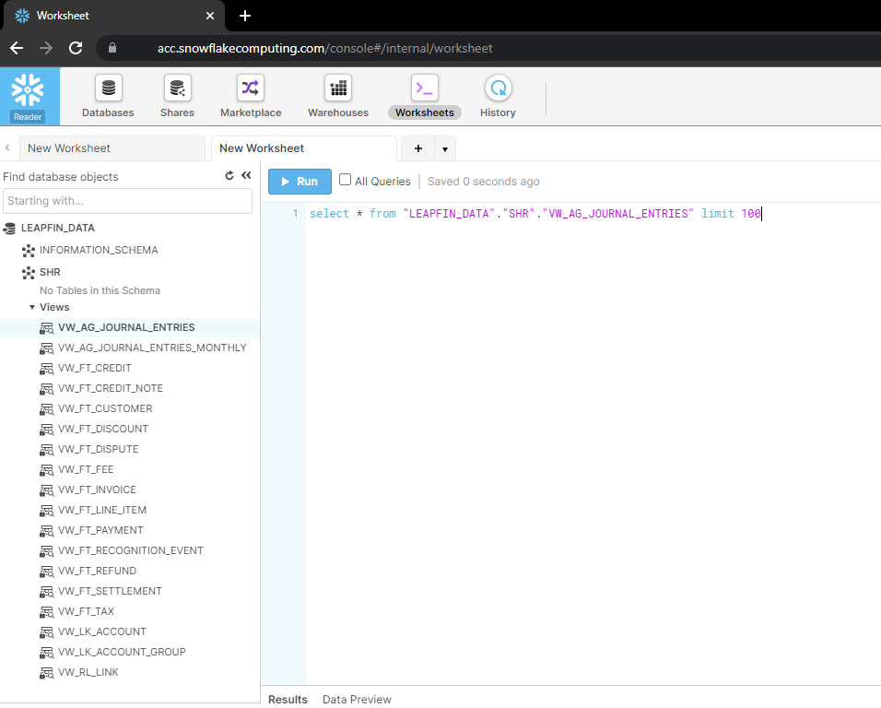Open the Shares page icon

coord(178,88)
